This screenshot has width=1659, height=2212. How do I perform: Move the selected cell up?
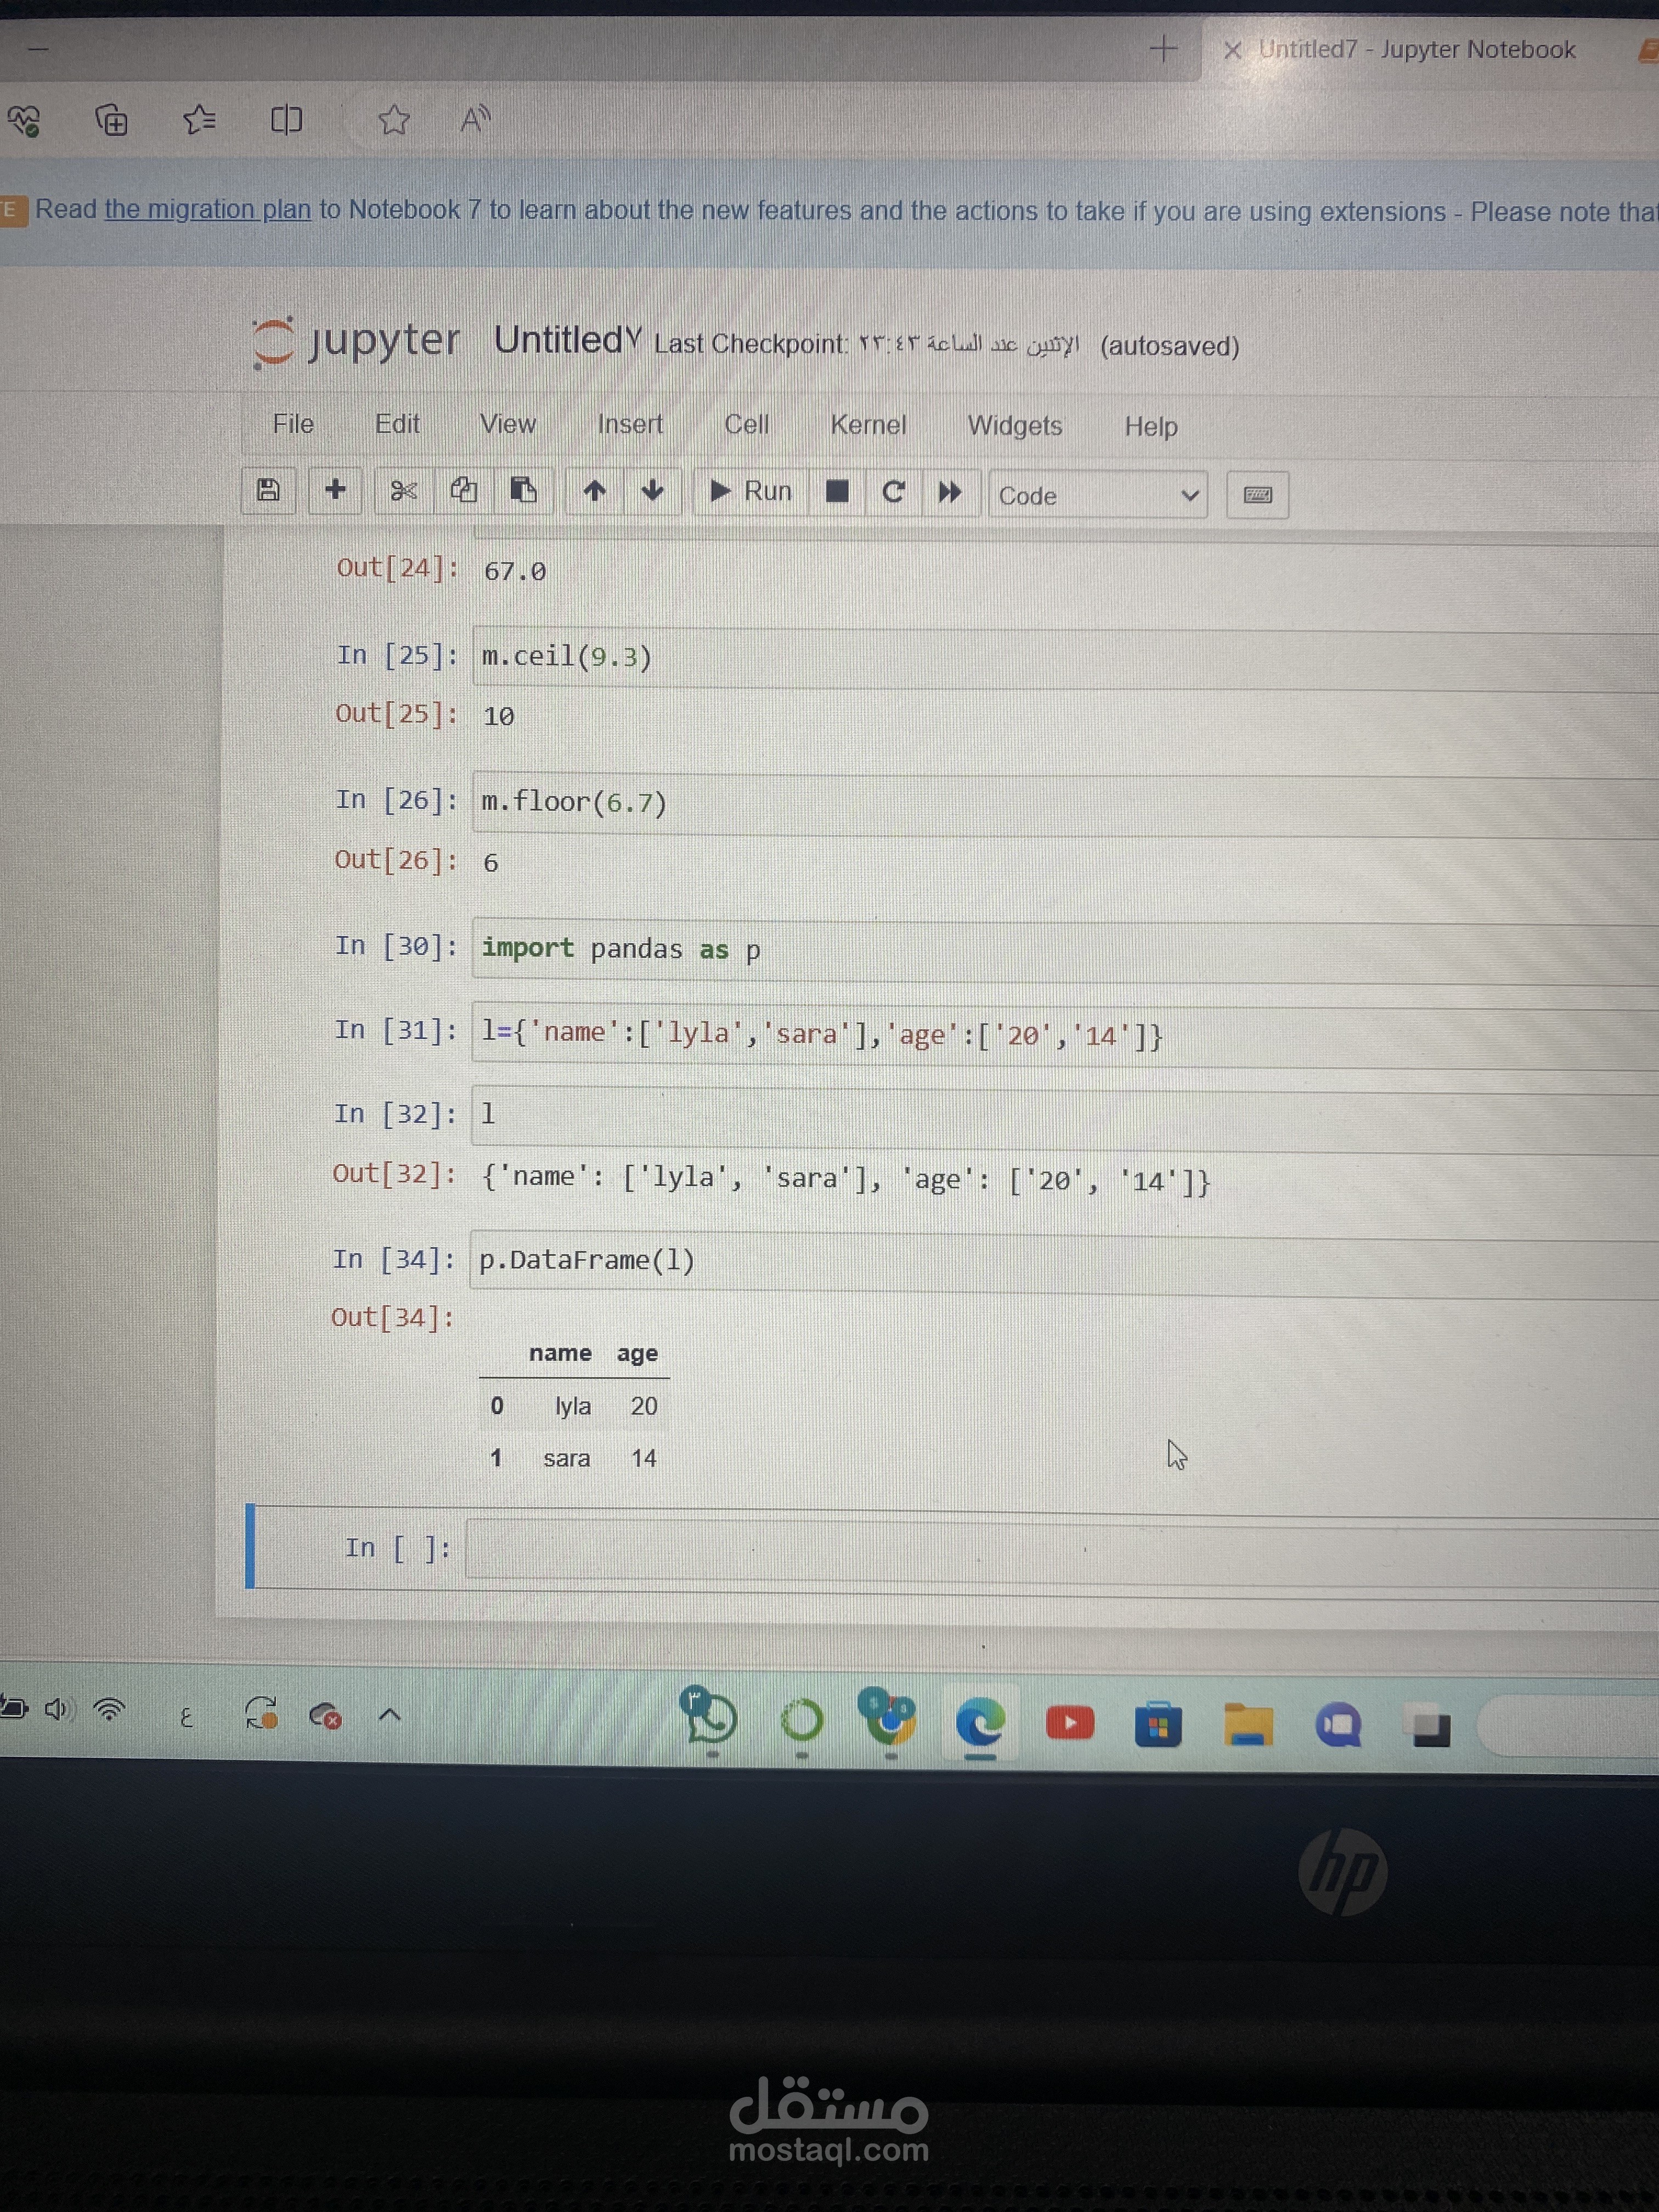coord(595,491)
